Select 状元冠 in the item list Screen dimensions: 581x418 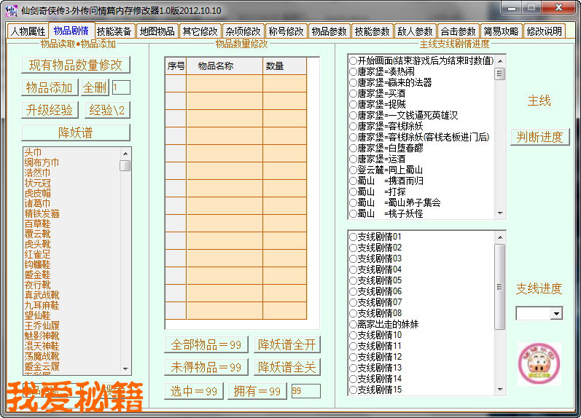tap(37, 184)
